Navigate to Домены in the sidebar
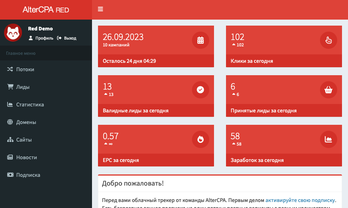The image size is (348, 208). click(x=26, y=122)
